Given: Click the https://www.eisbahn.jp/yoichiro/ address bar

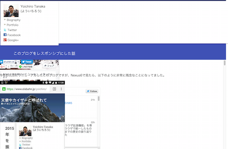Looking at the screenshot, I should pyautogui.click(x=25, y=89).
